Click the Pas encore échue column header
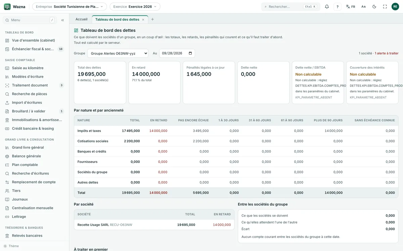Screen dimensions: 403x251 (193, 120)
